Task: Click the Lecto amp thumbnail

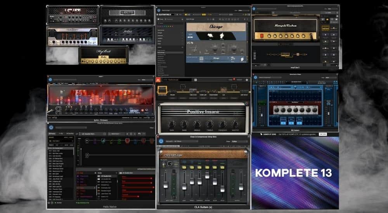Action: (127, 15)
